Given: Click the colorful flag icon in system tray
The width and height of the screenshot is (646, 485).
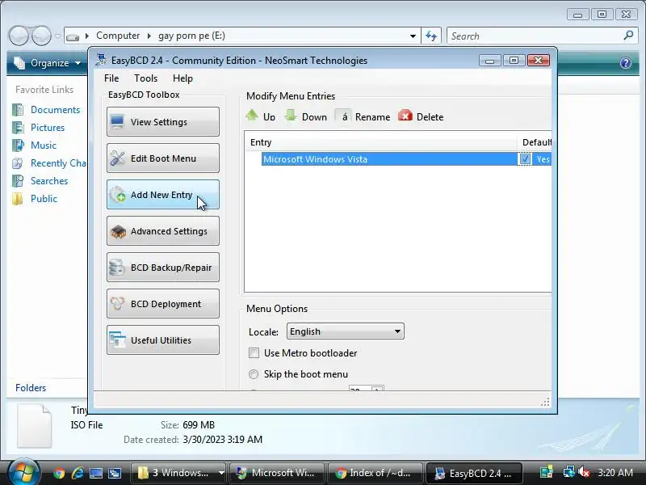Looking at the screenshot, I should (547, 472).
